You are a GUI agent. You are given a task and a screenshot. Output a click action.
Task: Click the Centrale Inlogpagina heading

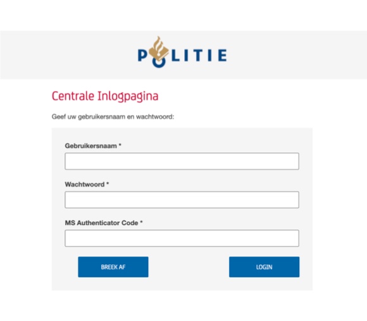pyautogui.click(x=105, y=96)
